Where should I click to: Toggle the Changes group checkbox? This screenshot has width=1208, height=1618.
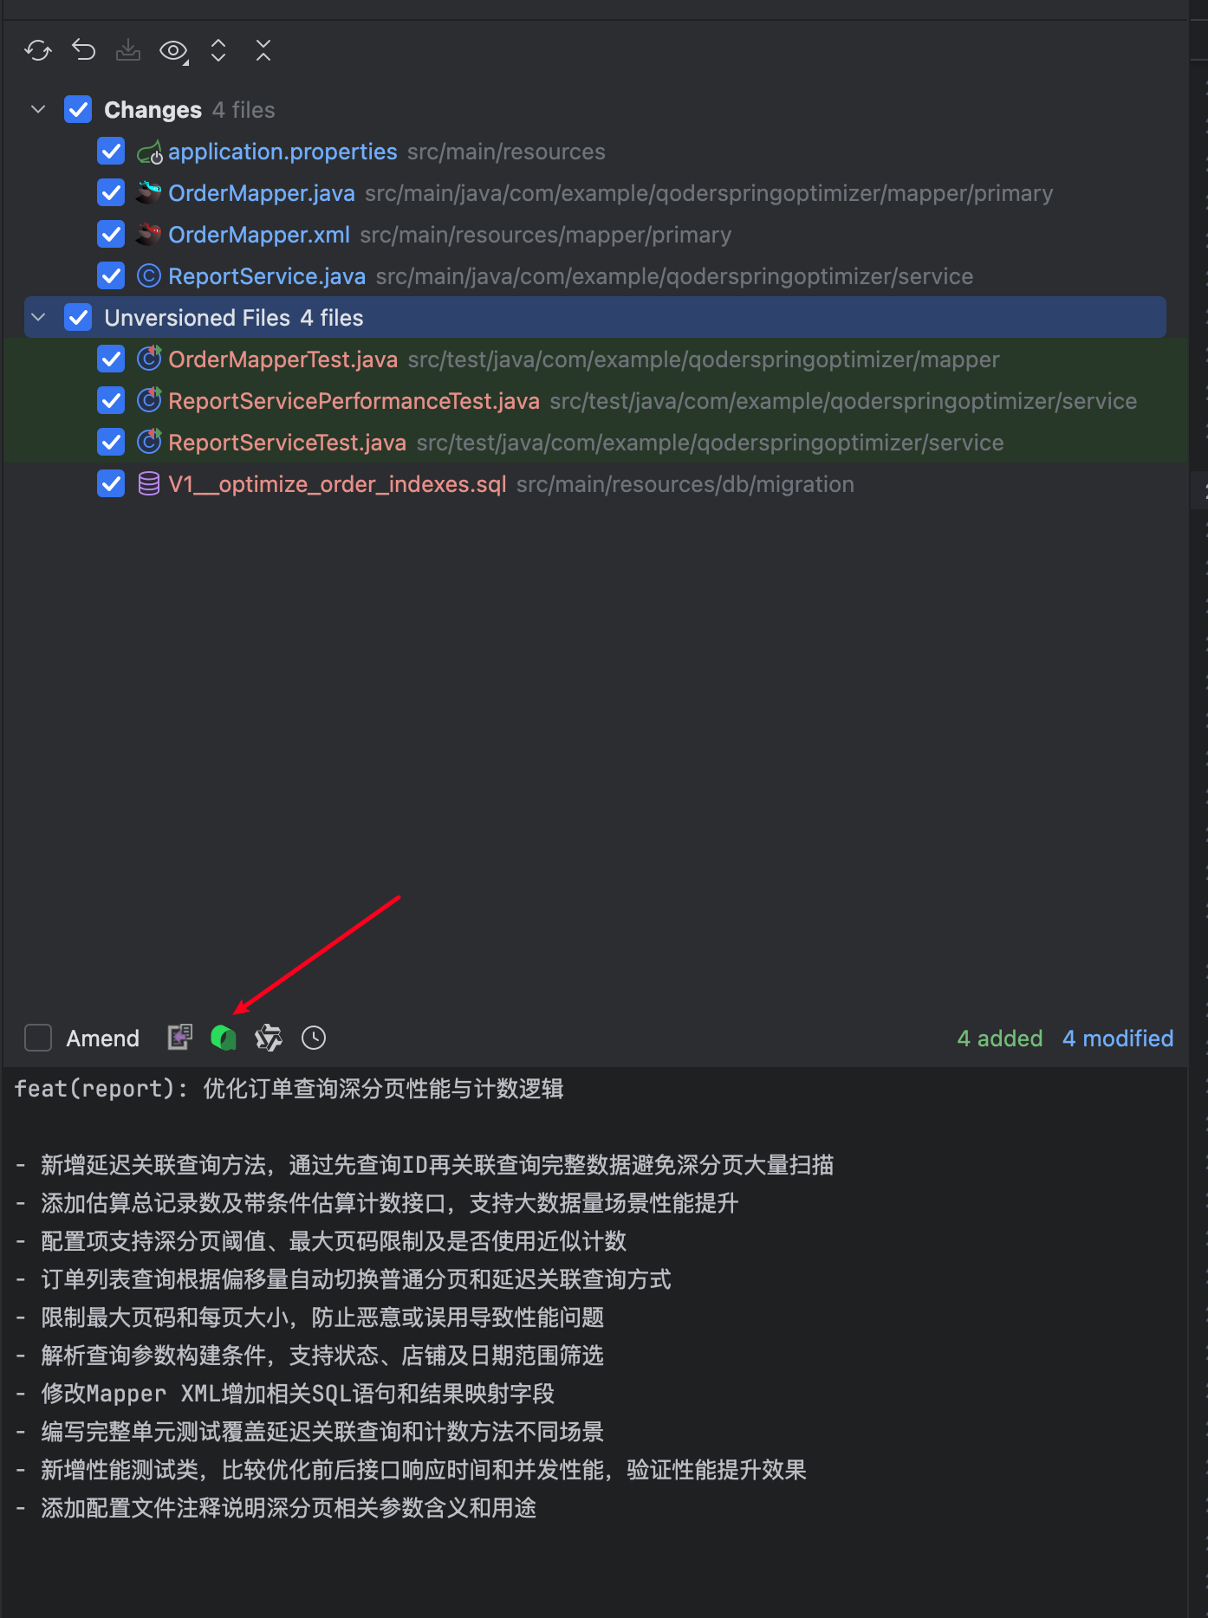[78, 110]
